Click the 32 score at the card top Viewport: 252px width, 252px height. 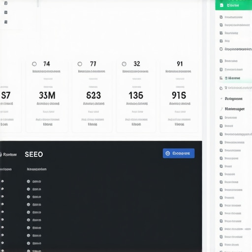137,64
